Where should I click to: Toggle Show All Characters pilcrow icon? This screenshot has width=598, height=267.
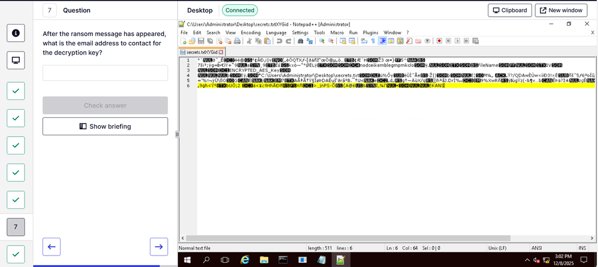(x=373, y=41)
